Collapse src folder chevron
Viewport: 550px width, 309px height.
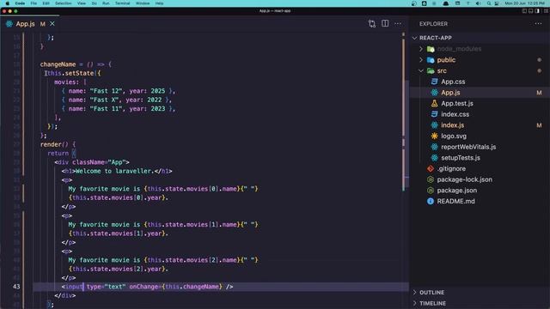(x=421, y=70)
